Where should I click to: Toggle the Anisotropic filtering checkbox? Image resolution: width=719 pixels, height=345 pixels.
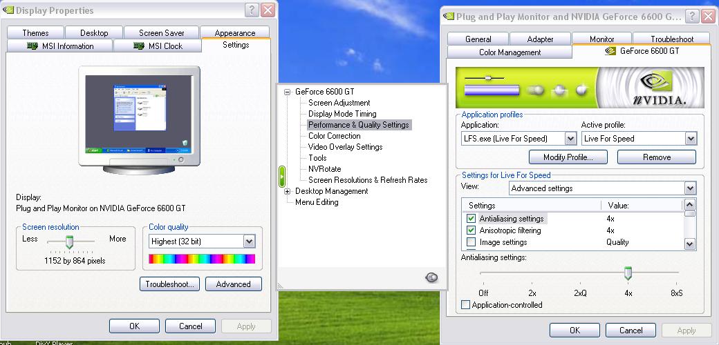(471, 230)
